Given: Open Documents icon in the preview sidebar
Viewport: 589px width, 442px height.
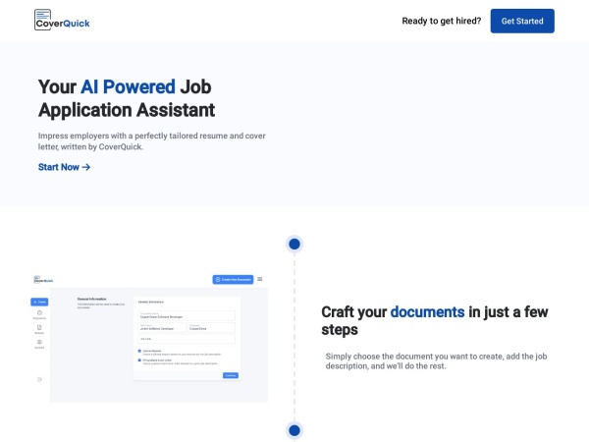Looking at the screenshot, I should [x=39, y=315].
